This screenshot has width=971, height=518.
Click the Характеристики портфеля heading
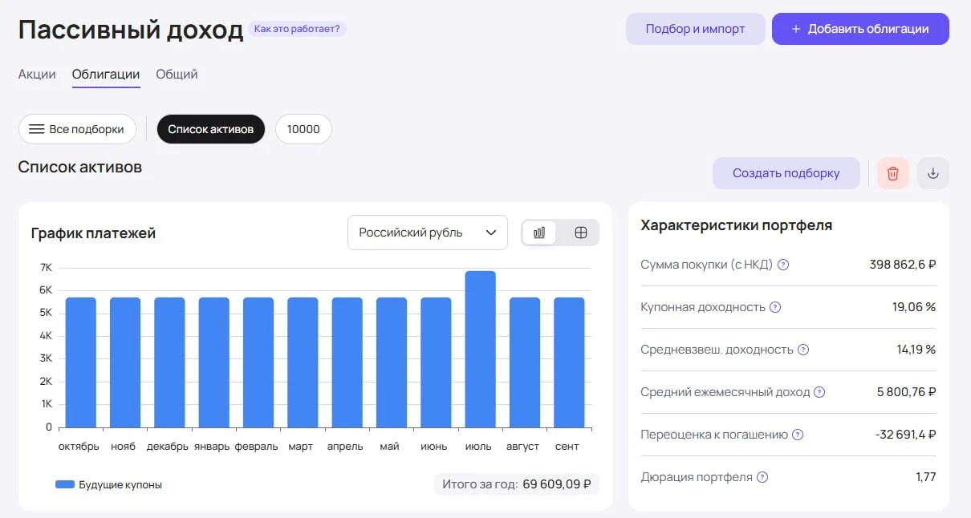point(736,225)
